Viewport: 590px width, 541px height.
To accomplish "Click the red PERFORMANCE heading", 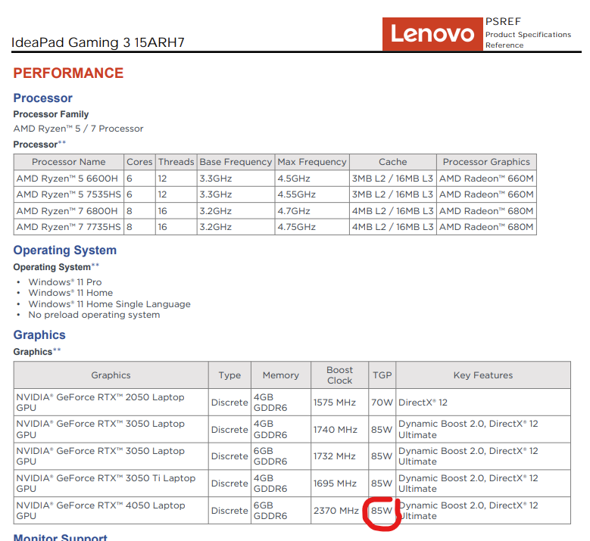I will [68, 73].
